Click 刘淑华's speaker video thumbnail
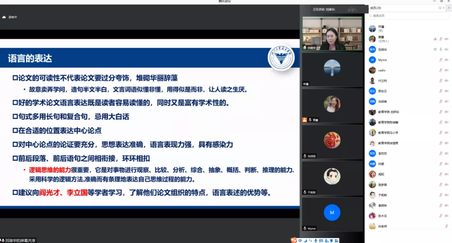The width and height of the screenshot is (452, 243). 332,33
